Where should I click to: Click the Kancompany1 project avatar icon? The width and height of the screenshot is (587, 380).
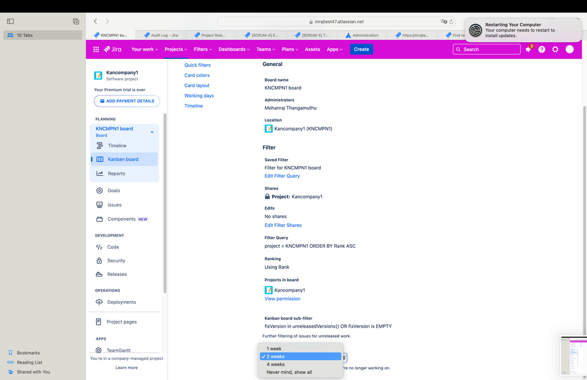click(98, 75)
